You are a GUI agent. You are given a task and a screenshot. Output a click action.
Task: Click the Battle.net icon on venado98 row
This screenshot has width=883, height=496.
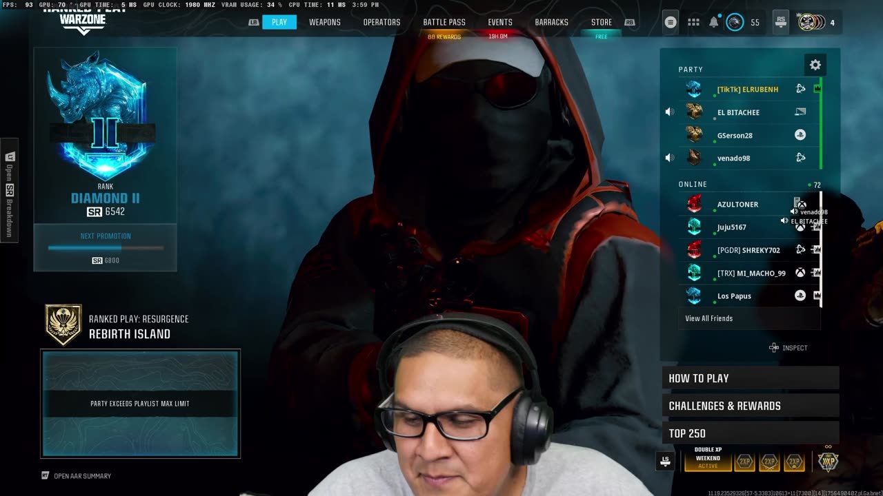click(800, 158)
